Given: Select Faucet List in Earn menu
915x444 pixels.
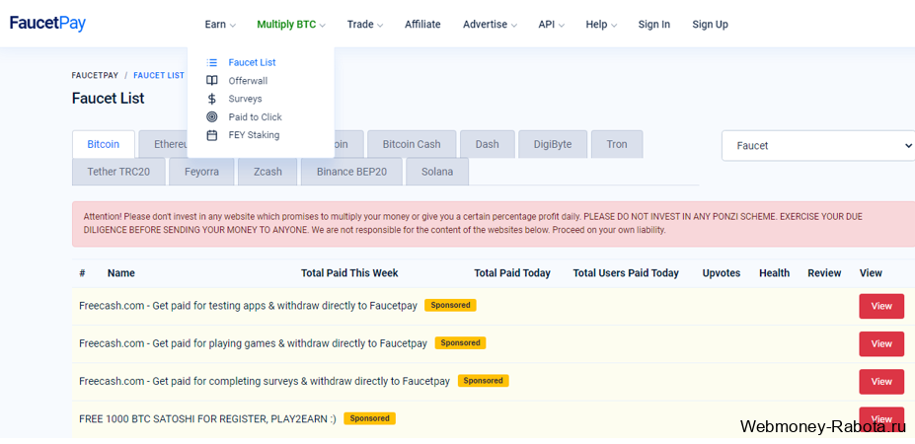Looking at the screenshot, I should [252, 62].
